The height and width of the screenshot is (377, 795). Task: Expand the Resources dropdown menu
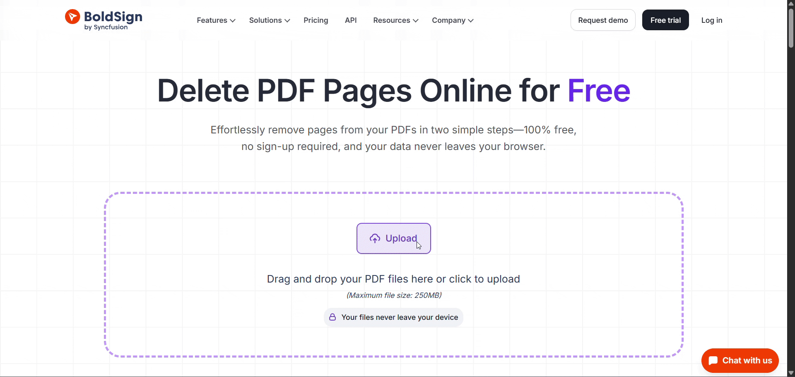point(395,20)
